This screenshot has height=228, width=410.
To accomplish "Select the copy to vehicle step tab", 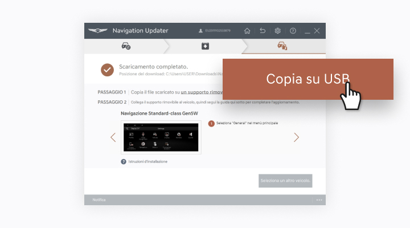I will (x=282, y=46).
